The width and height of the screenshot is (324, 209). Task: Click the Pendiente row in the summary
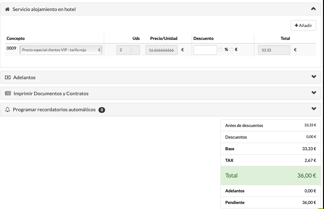(x=271, y=202)
